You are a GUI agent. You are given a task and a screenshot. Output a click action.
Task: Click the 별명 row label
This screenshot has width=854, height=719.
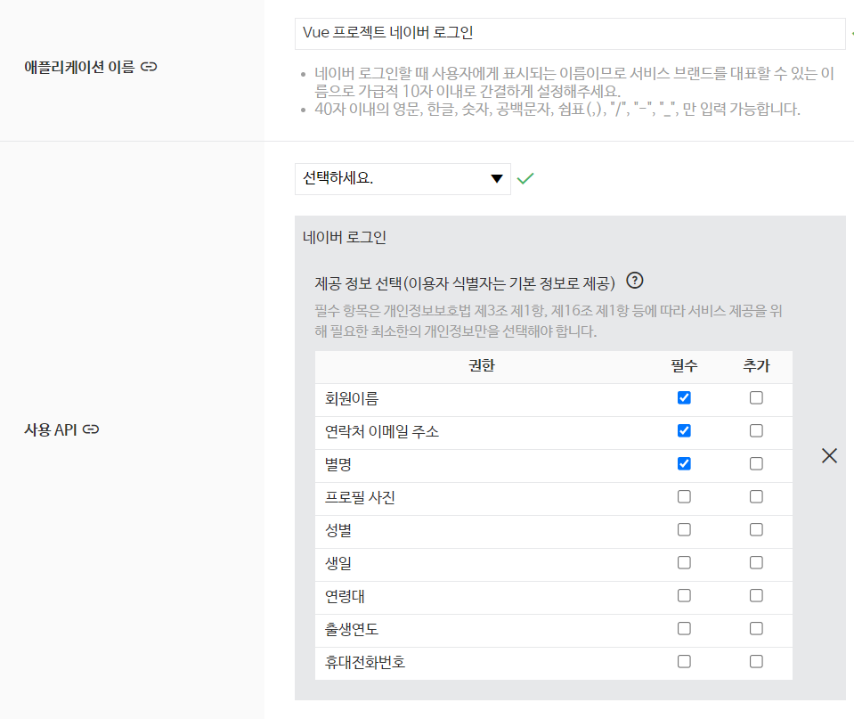tap(338, 464)
